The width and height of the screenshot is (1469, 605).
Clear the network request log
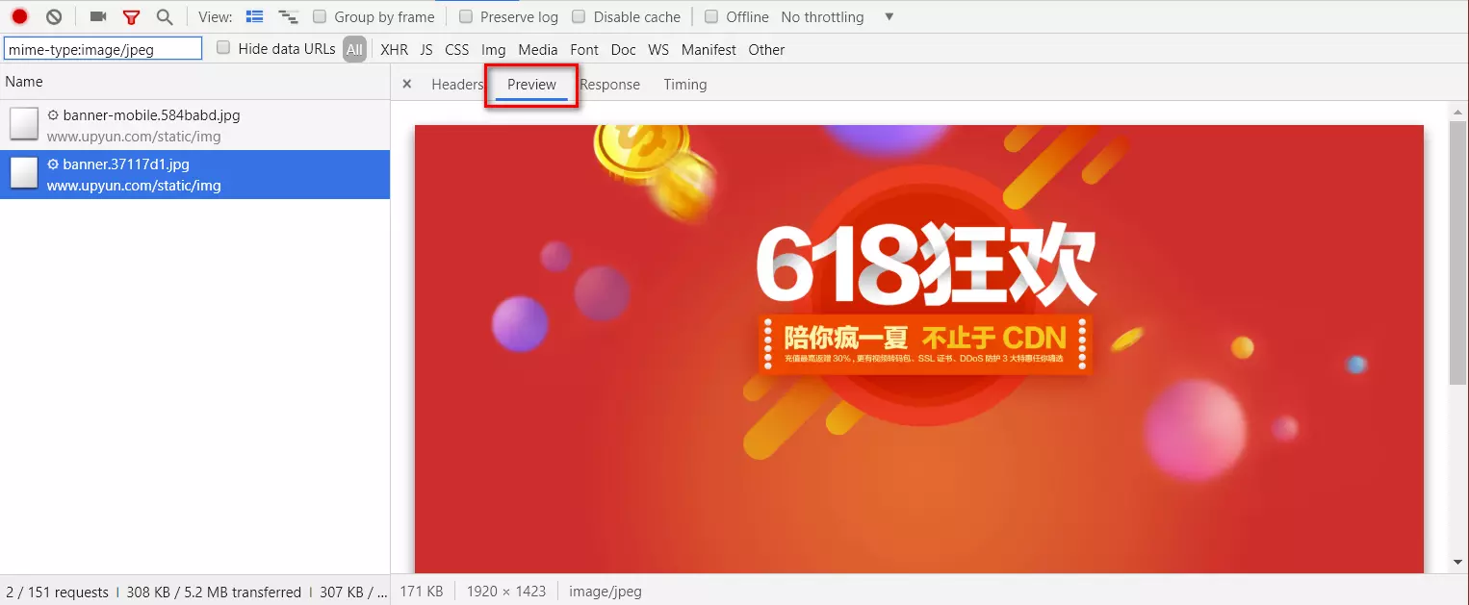pyautogui.click(x=54, y=16)
